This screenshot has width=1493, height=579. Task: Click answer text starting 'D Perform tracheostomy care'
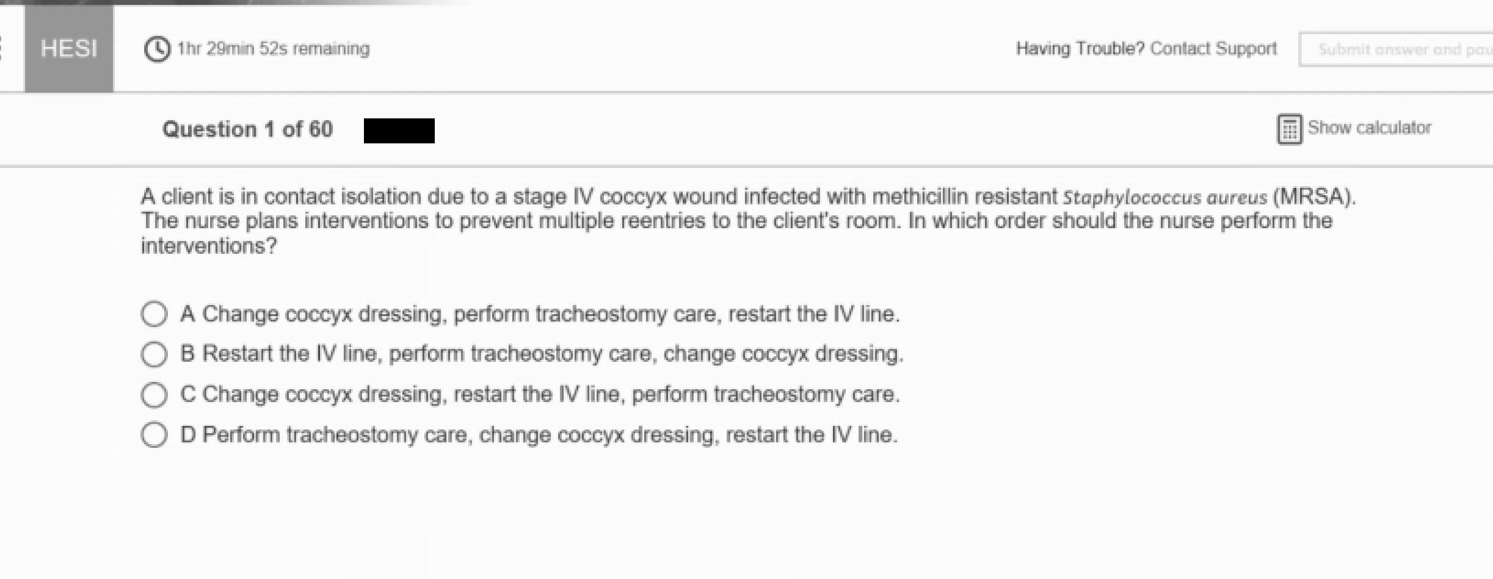pos(539,435)
